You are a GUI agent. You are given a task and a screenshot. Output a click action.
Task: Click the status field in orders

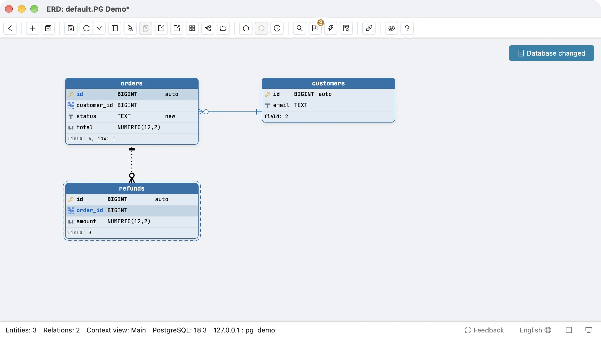pos(132,116)
